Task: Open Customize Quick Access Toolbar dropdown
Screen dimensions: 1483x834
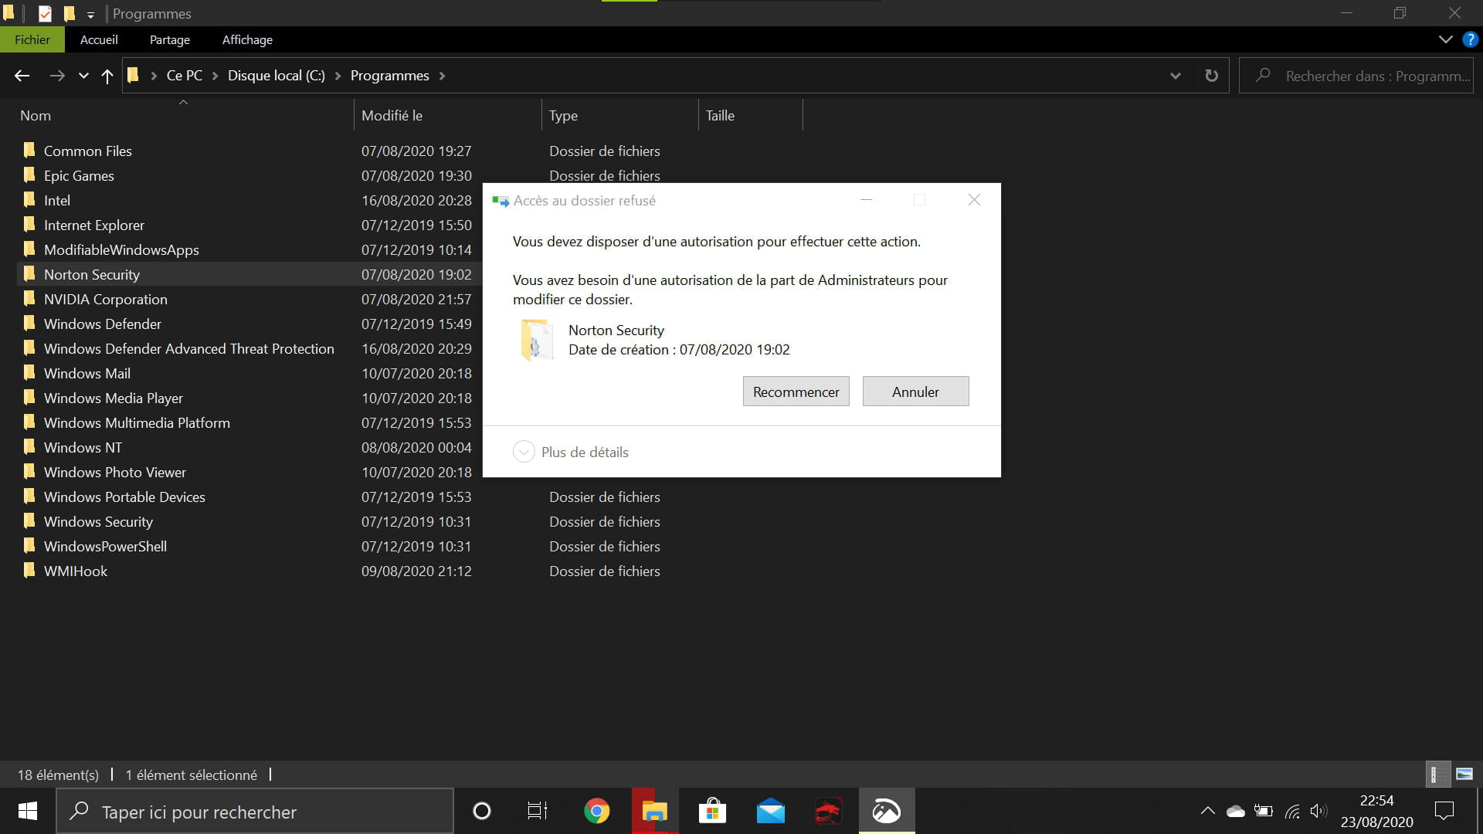Action: (90, 15)
